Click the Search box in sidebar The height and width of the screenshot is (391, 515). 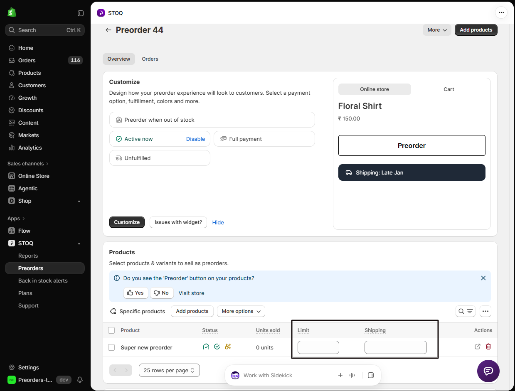click(45, 30)
